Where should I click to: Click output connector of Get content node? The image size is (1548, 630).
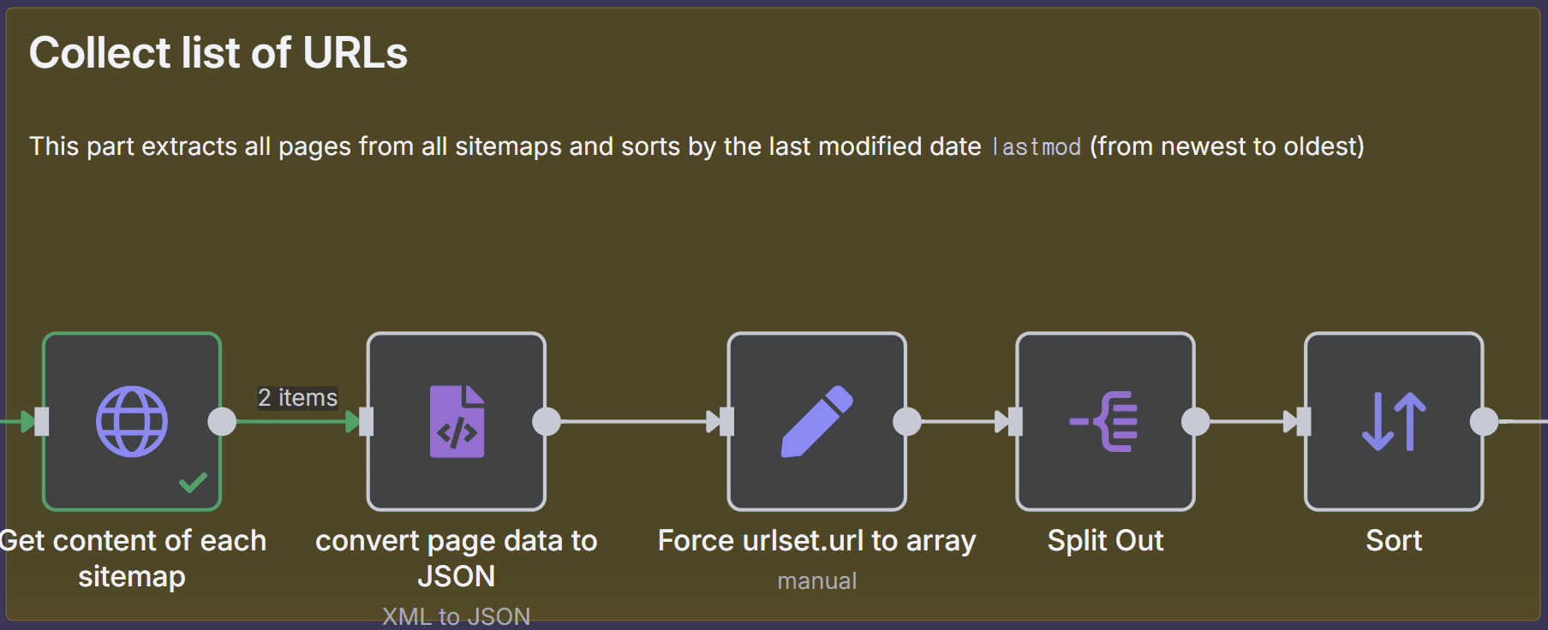tap(222, 421)
